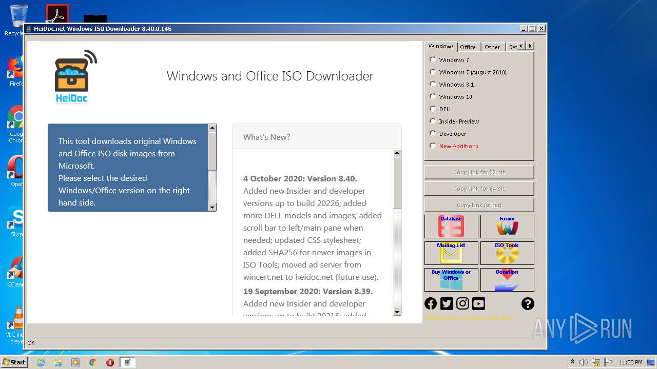The image size is (657, 369).
Task: Click up arrow of intro text scrollbar
Action: click(212, 128)
